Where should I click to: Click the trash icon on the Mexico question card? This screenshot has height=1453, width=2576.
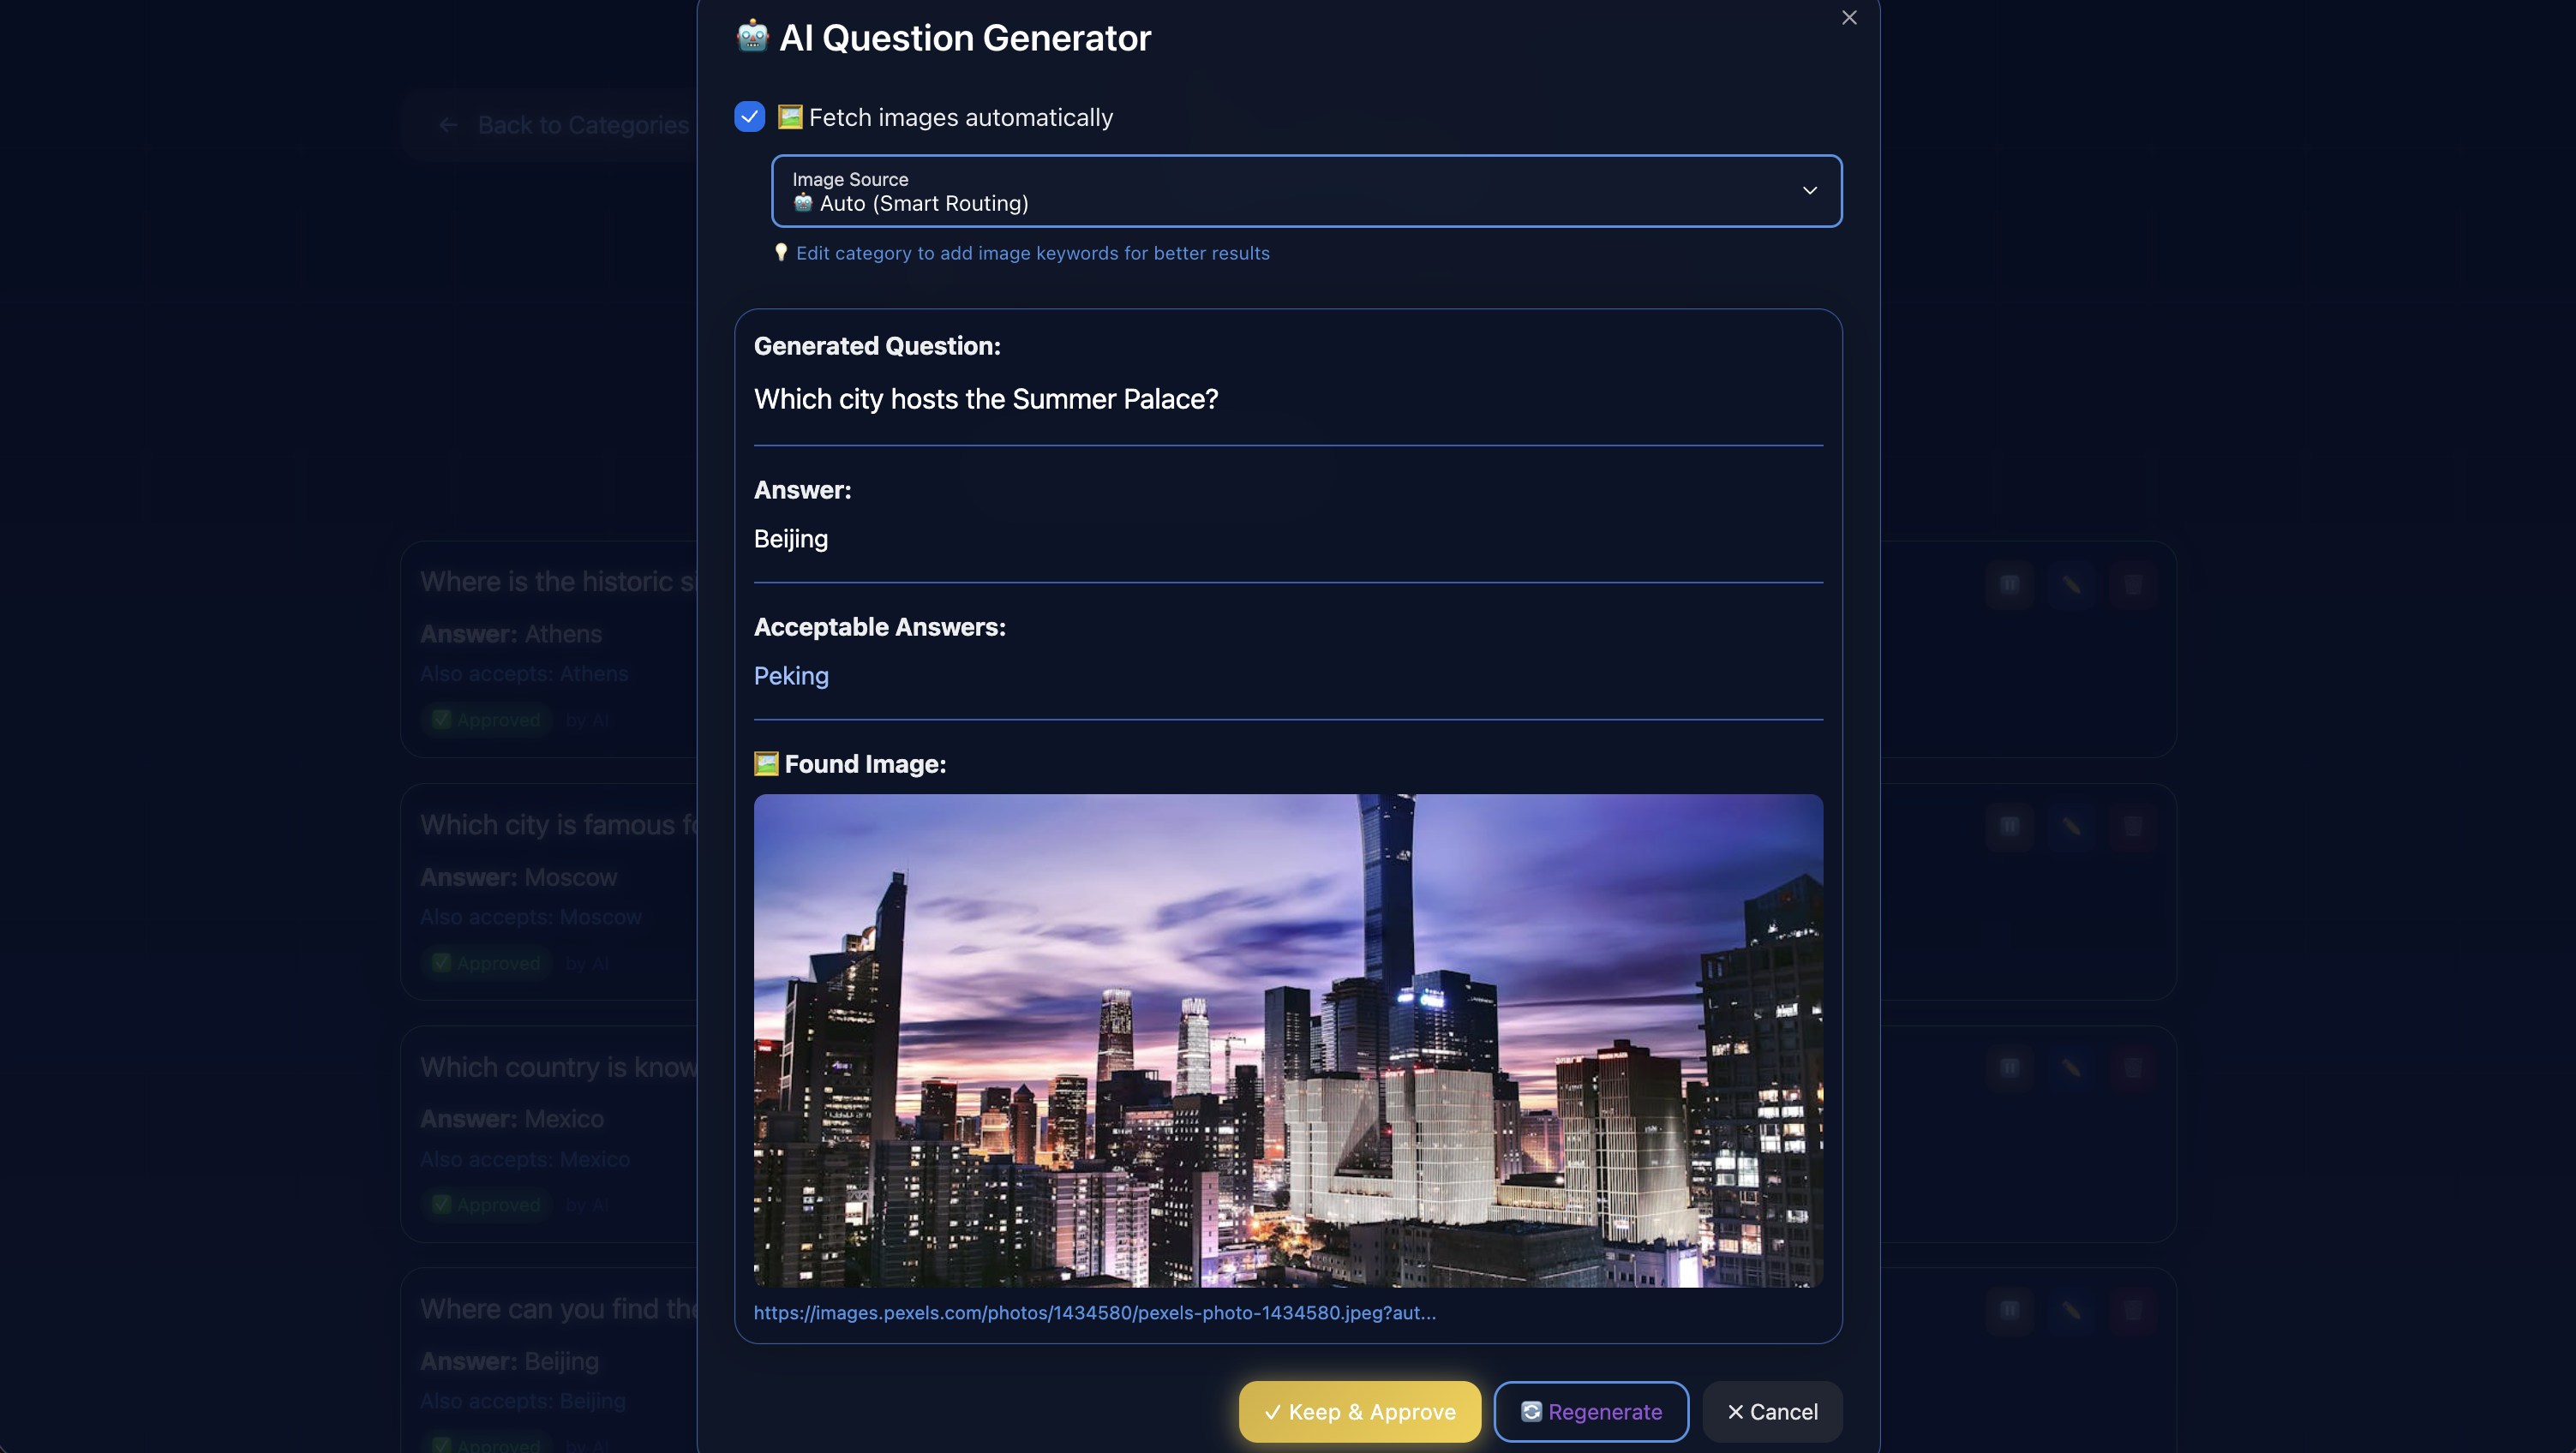tap(2132, 1068)
